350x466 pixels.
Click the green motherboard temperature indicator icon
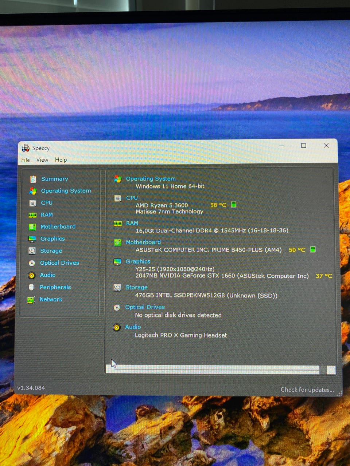pyautogui.click(x=313, y=249)
